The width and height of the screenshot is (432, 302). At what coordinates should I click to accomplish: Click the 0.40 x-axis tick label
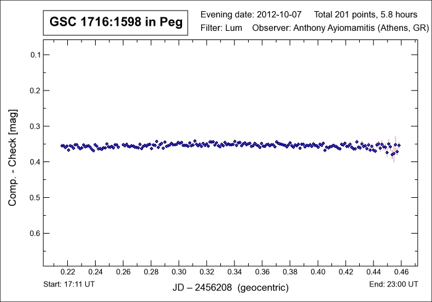pyautogui.click(x=318, y=271)
